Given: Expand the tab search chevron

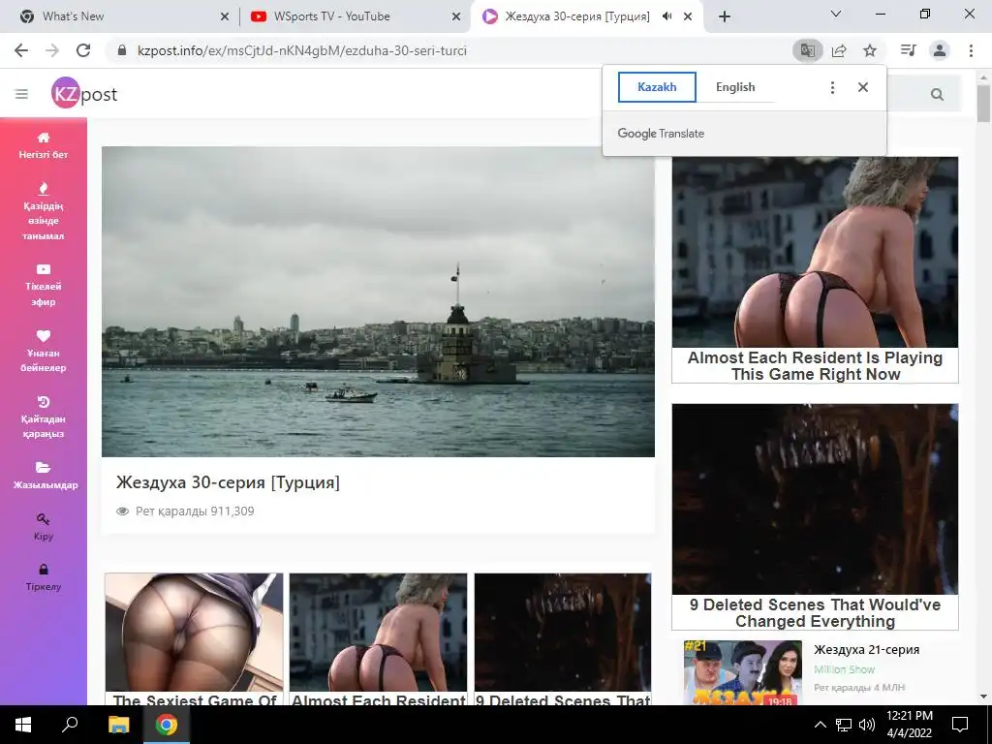Looking at the screenshot, I should click(x=836, y=14).
